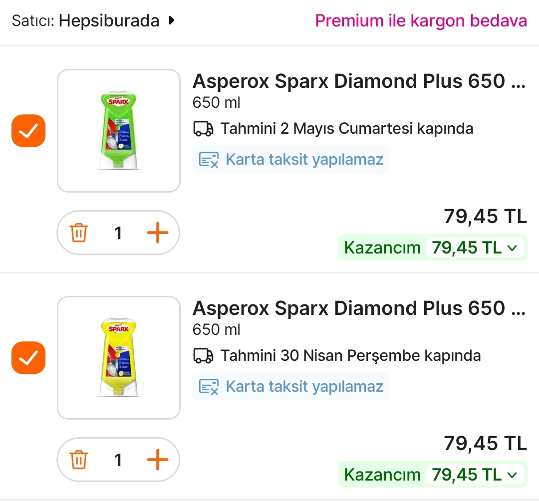This screenshot has width=539, height=501.
Task: Open the first Asperox Sparx Diamond Plus title
Action: pyautogui.click(x=359, y=81)
